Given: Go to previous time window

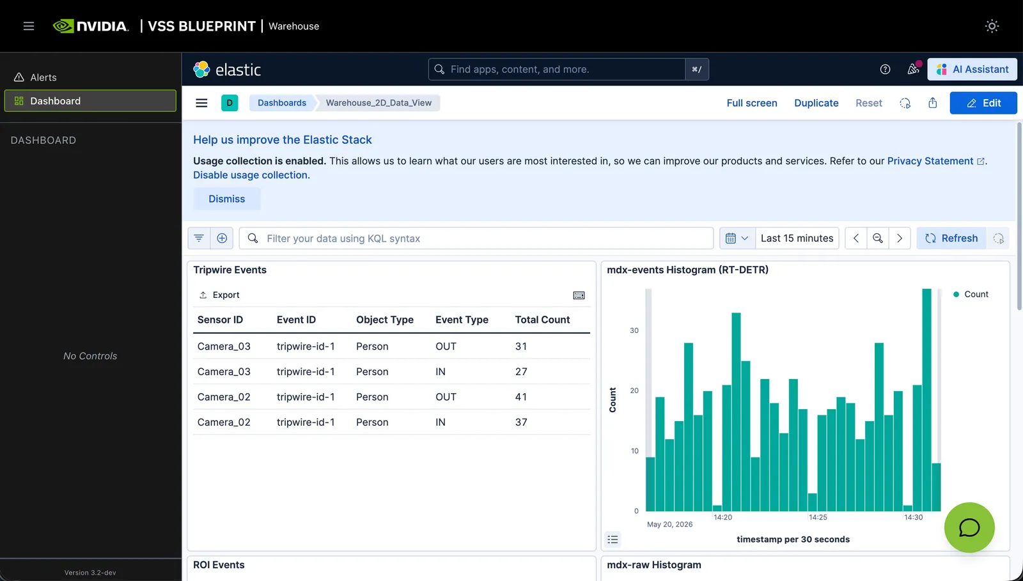Looking at the screenshot, I should click(x=856, y=238).
